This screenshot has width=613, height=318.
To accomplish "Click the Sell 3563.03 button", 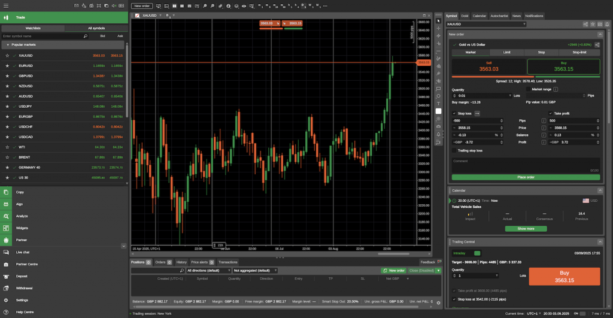I will [x=488, y=66].
